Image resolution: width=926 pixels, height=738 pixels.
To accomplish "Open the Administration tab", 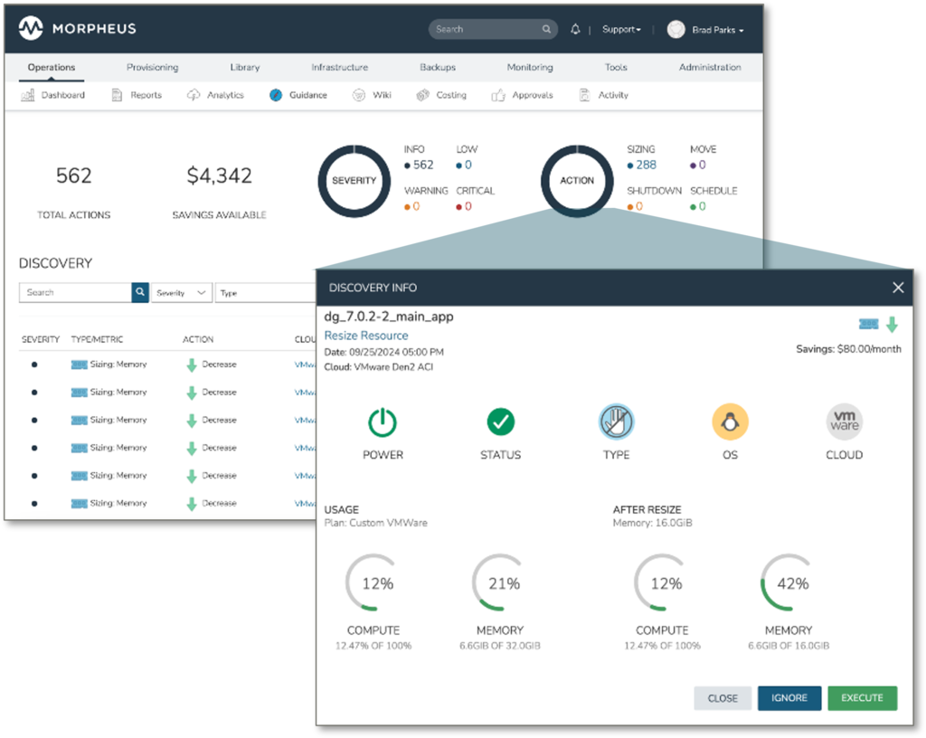I will coord(710,67).
